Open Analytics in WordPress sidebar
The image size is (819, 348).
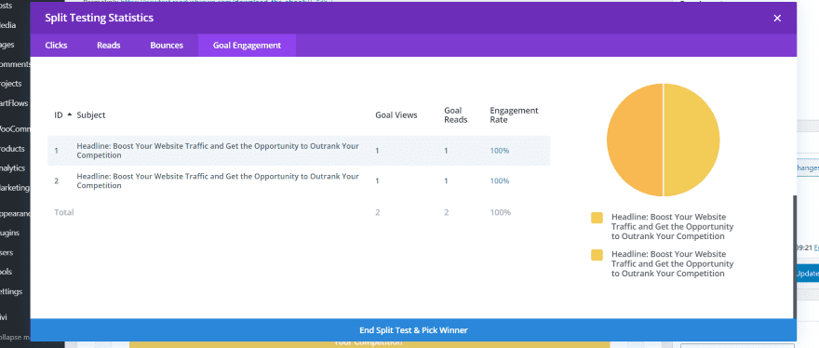point(12,168)
